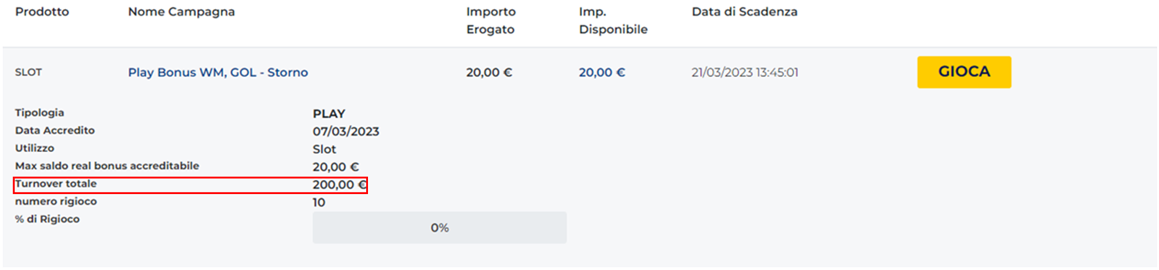Select the 200,00 € turnover value
Screen dimensions: 1159x270
coord(339,185)
